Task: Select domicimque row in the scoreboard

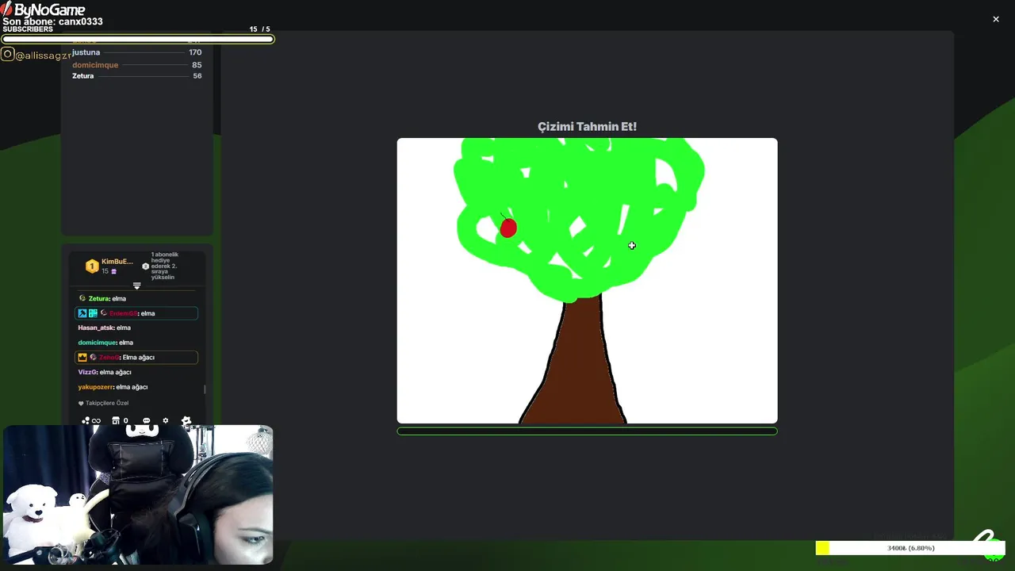Action: (x=136, y=65)
